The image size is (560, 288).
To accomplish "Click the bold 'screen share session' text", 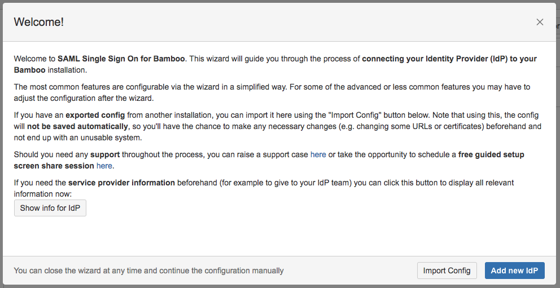I will (x=54, y=166).
